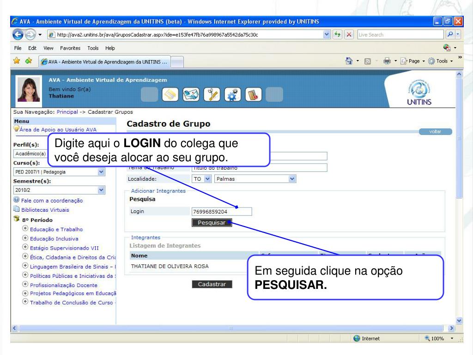Click the vertical scrollbar down arrow
The width and height of the screenshot is (473, 355).
[x=459, y=321]
